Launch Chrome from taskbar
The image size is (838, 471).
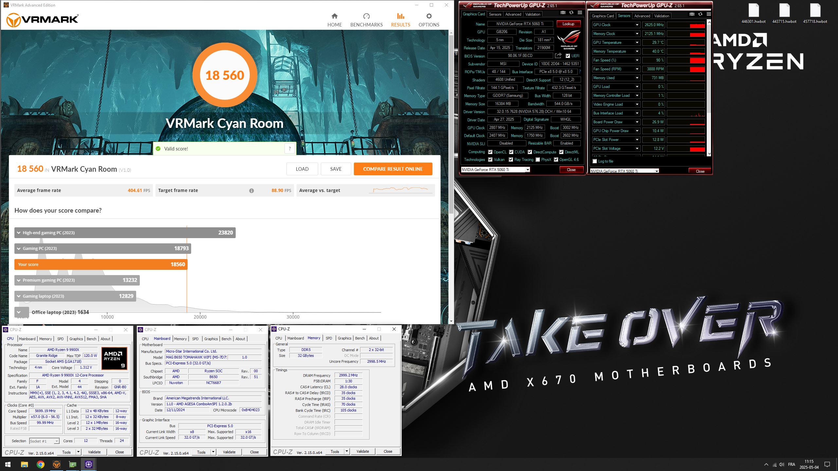click(40, 464)
